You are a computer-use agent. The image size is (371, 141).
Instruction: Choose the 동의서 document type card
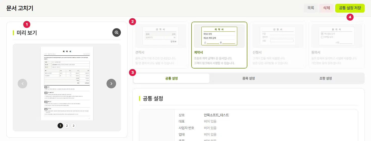(x=336, y=45)
